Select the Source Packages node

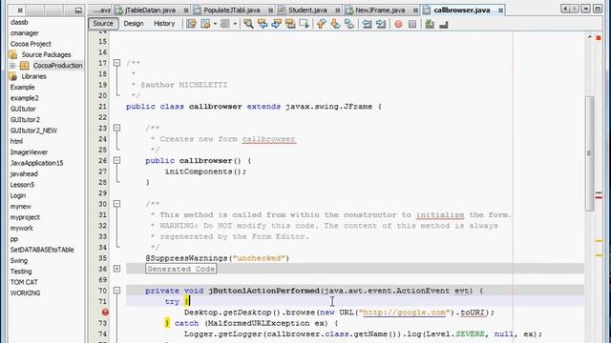46,55
